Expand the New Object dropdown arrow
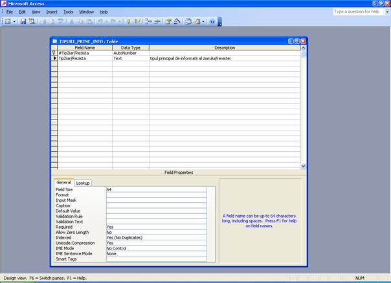The image size is (391, 283). (x=204, y=21)
